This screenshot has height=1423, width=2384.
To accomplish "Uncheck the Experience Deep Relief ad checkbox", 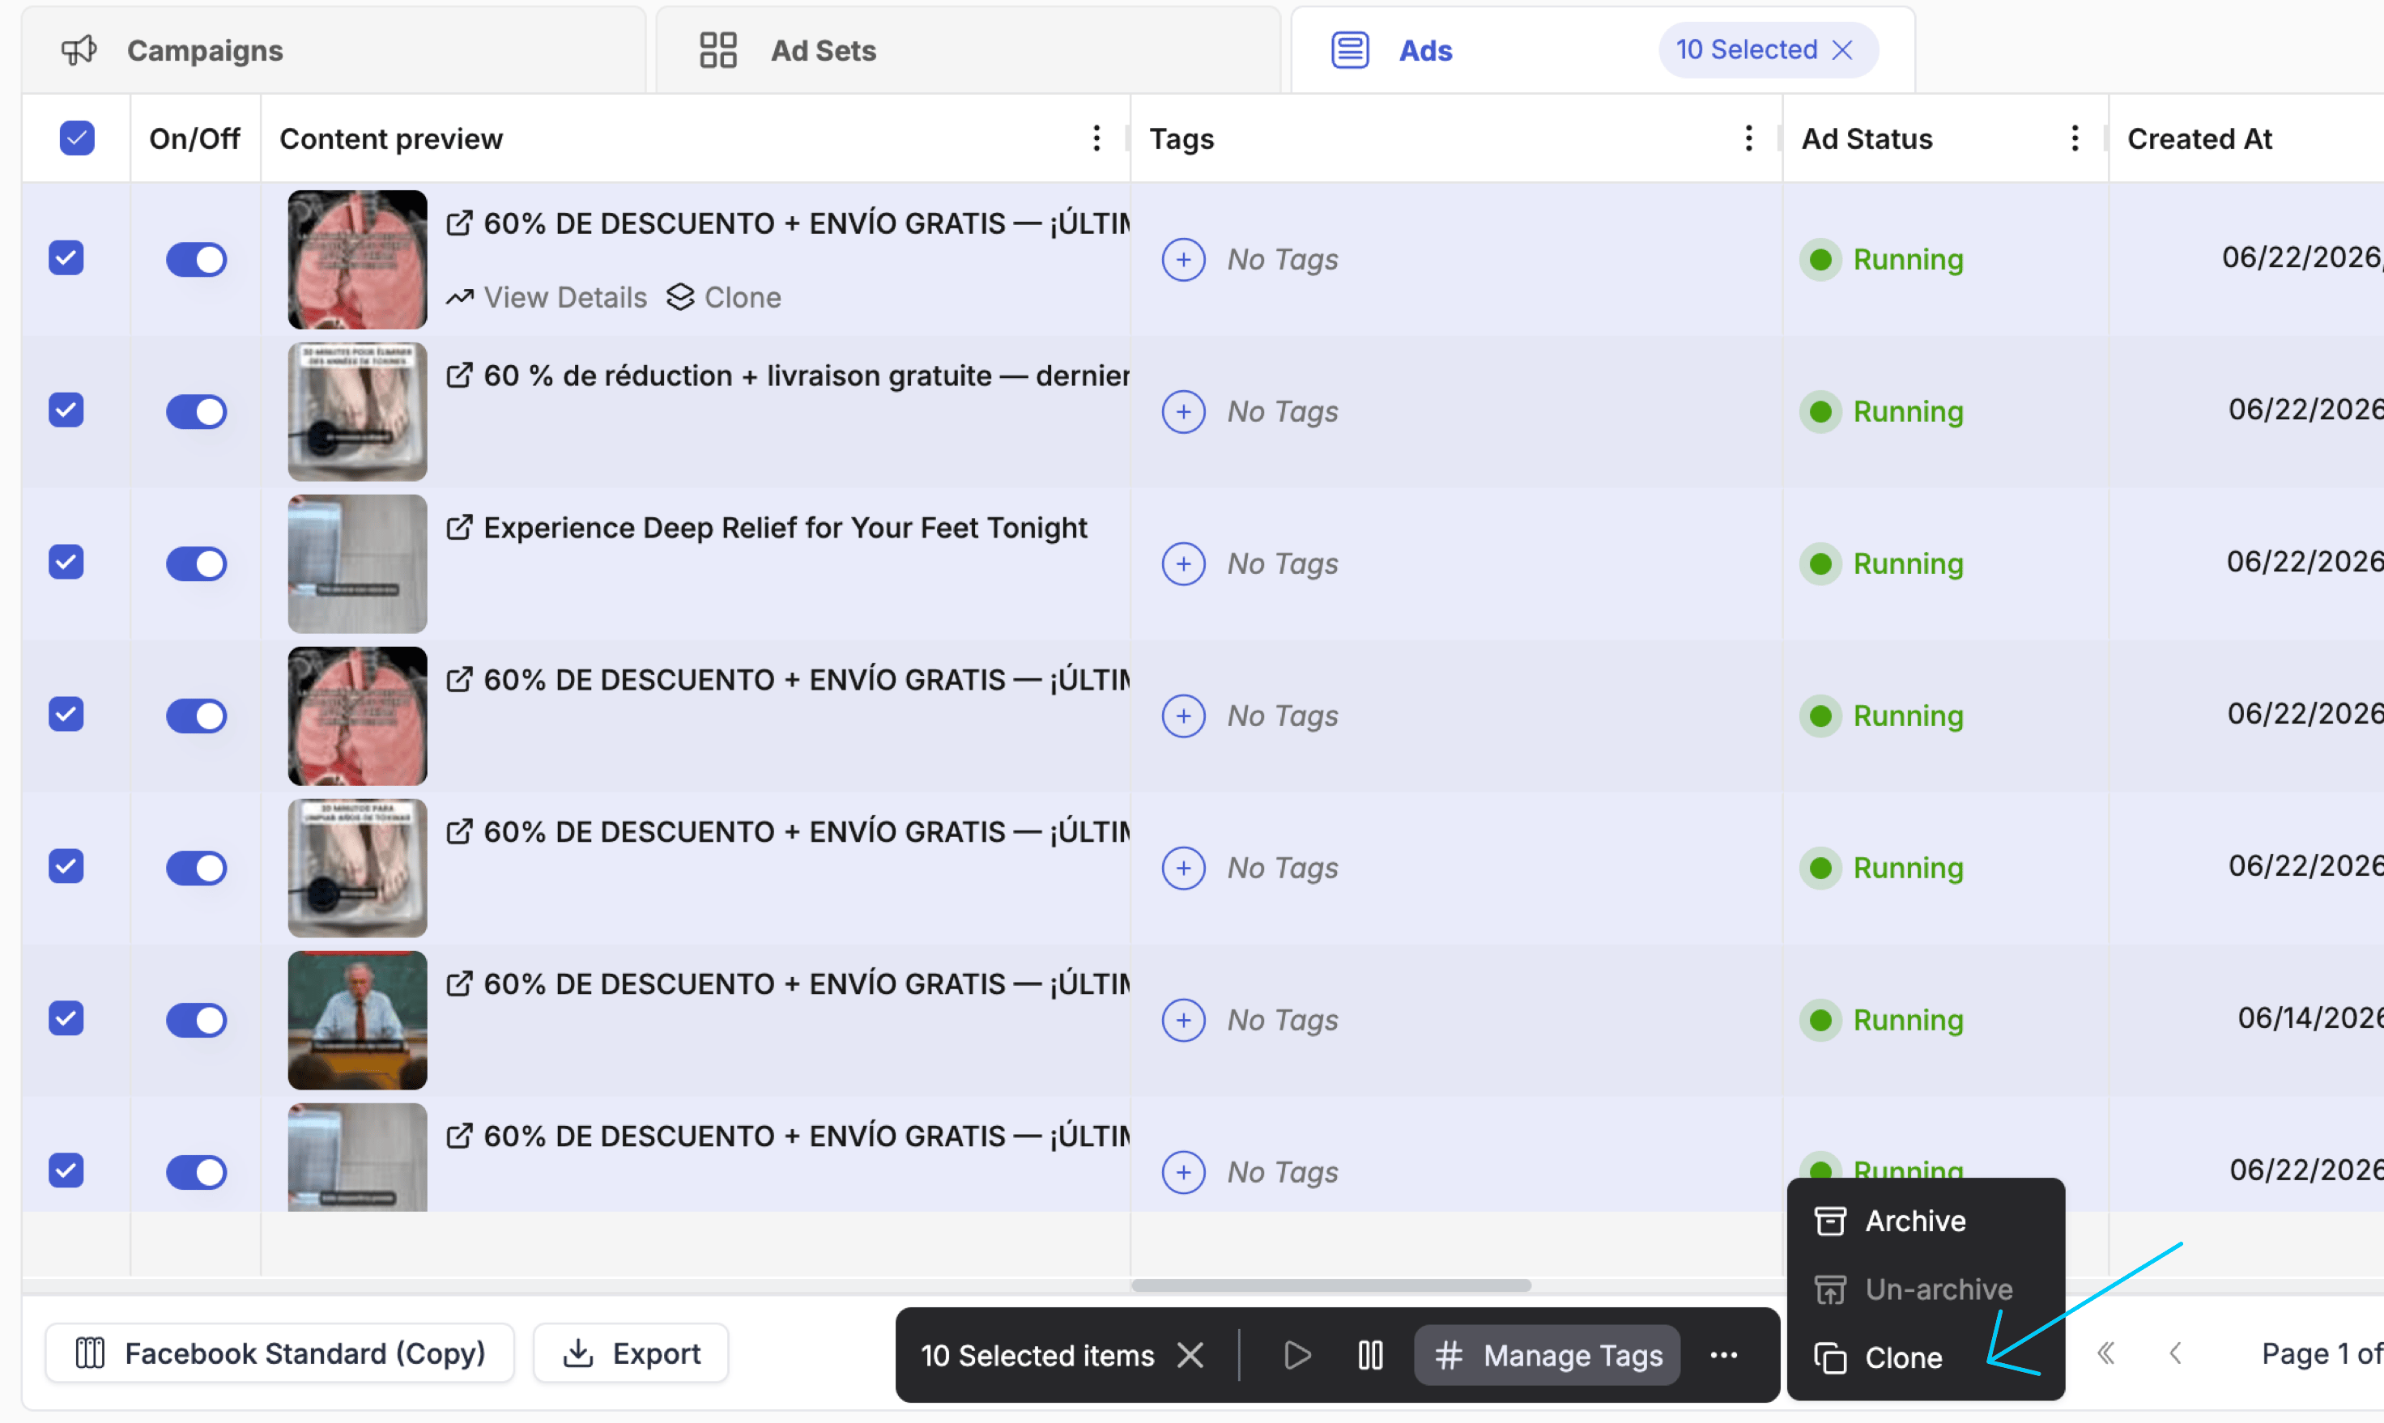I will (66, 562).
